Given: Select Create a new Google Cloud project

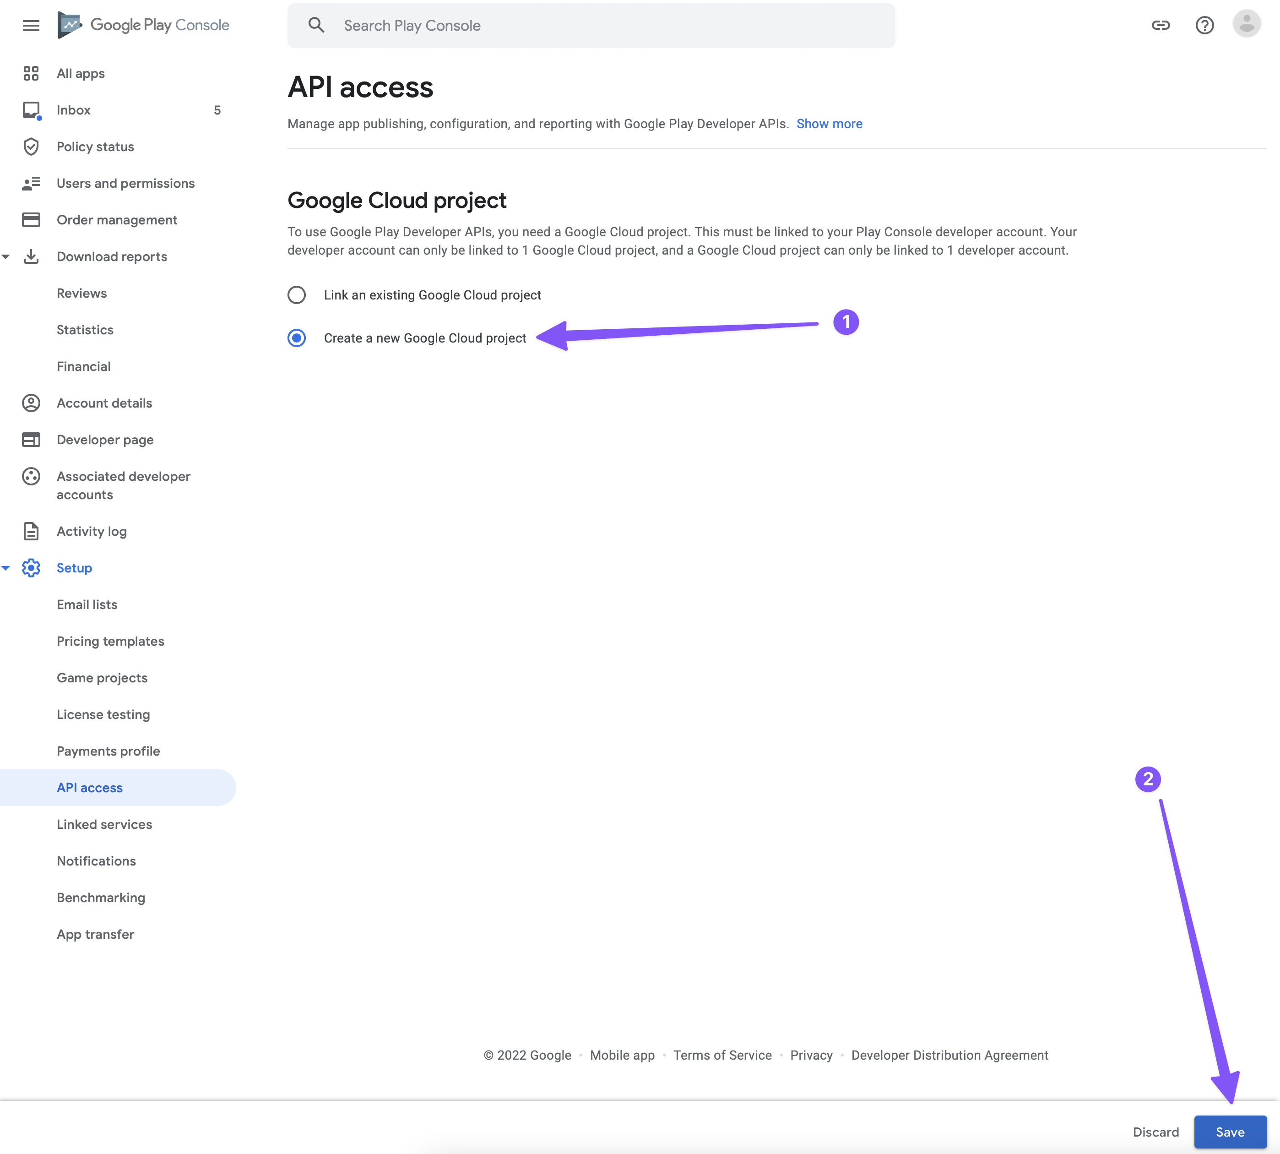Looking at the screenshot, I should pos(297,338).
